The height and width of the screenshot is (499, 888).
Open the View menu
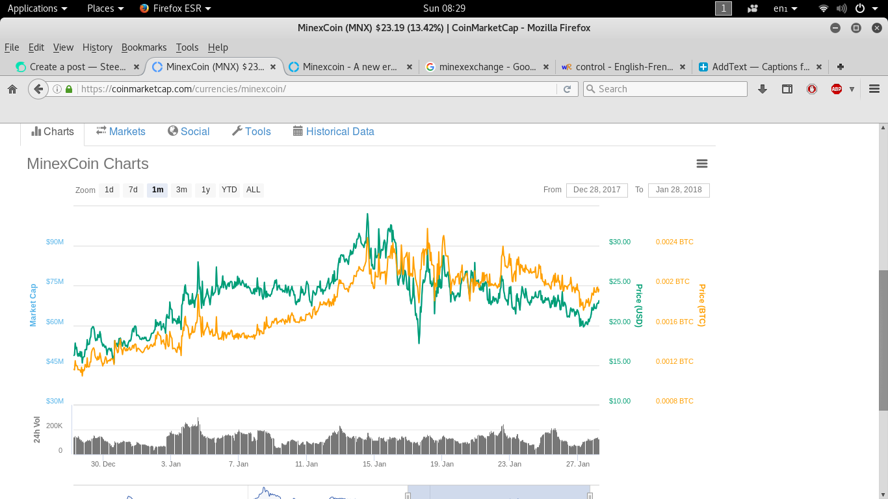63,47
